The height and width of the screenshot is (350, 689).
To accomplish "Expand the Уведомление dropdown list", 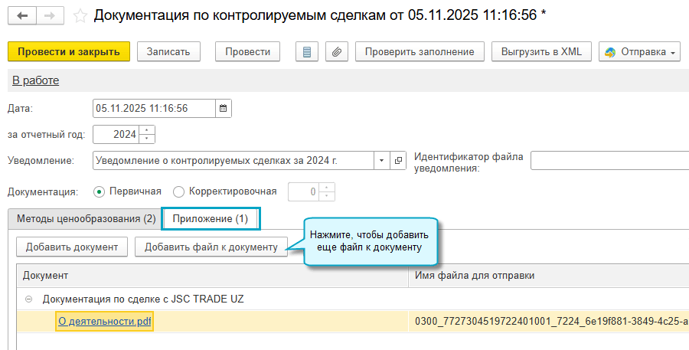I will (x=382, y=161).
